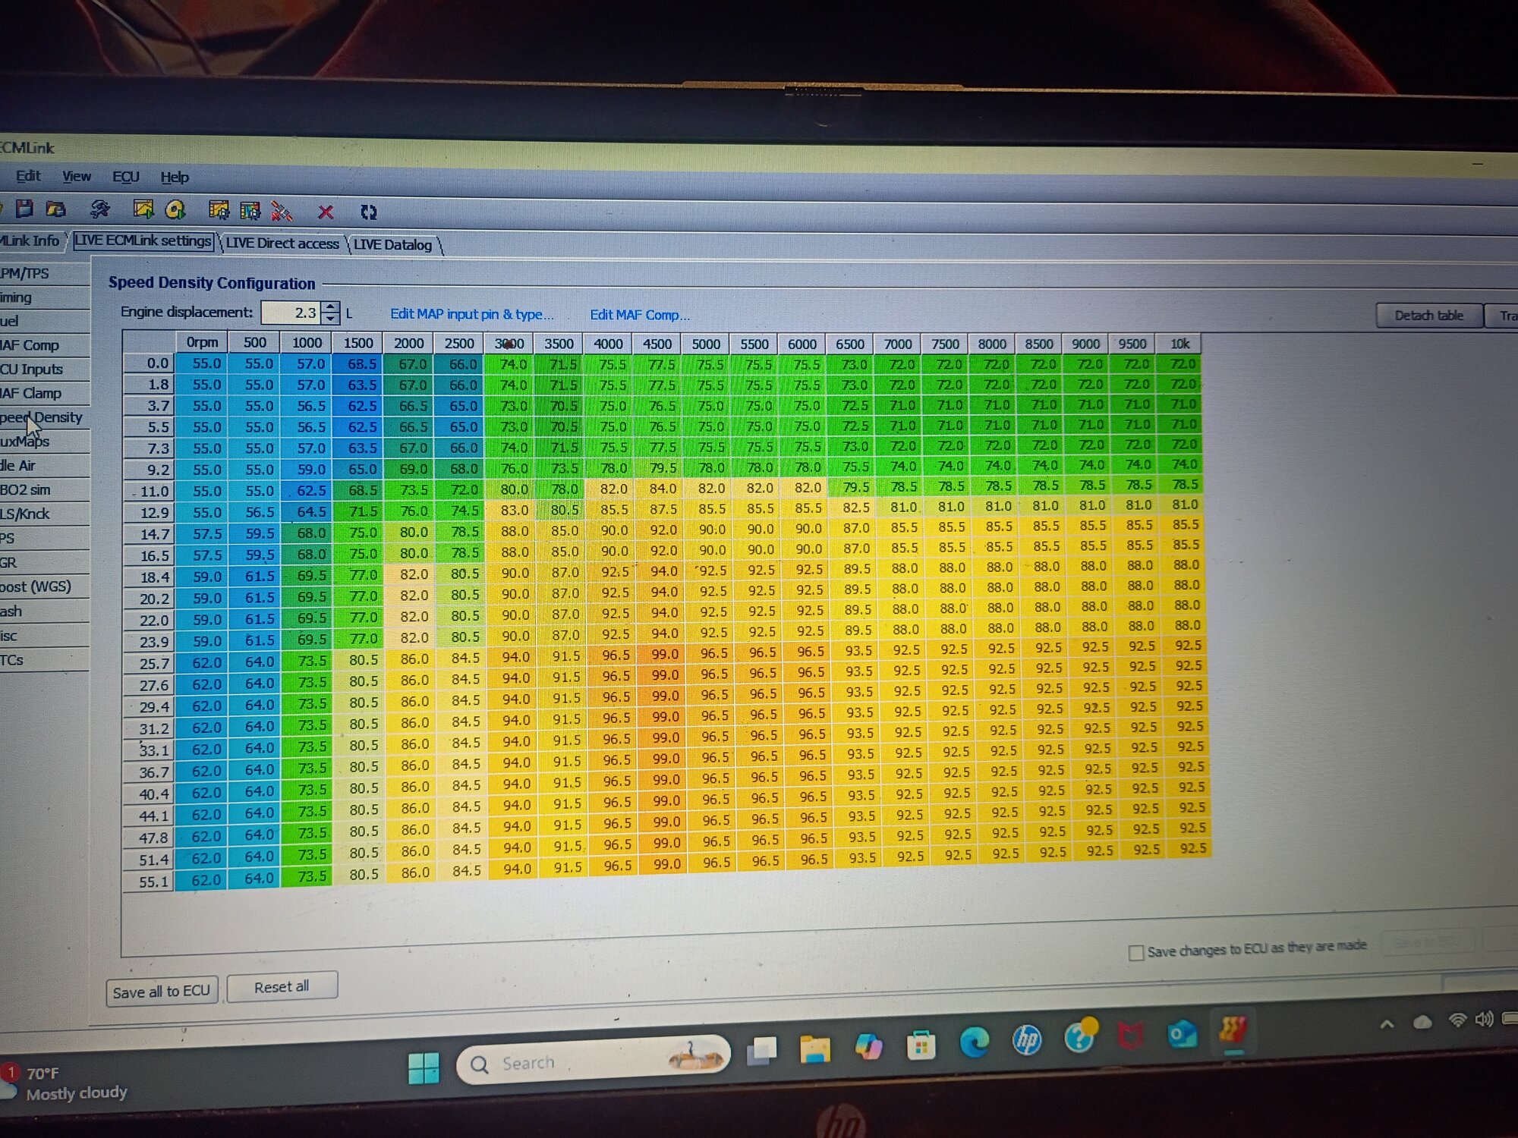Open File Explorer from the taskbar
The width and height of the screenshot is (1518, 1138).
tap(814, 1048)
